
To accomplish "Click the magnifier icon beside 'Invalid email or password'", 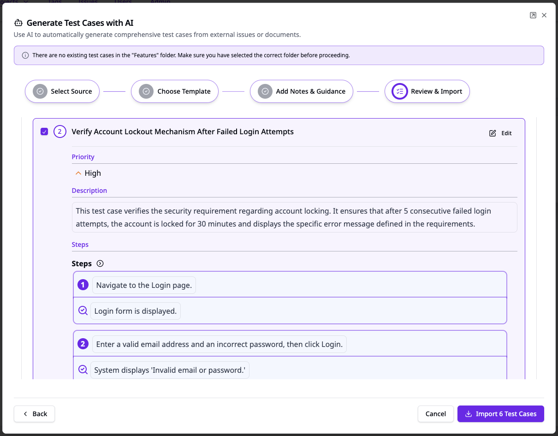I will (83, 370).
